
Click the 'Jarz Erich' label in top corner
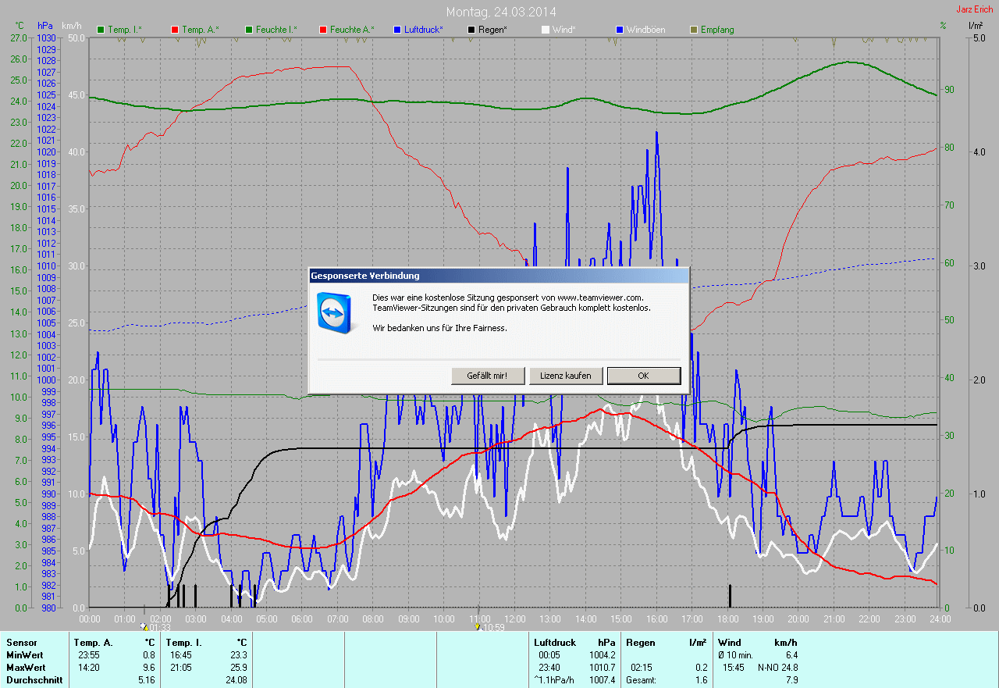pos(975,9)
